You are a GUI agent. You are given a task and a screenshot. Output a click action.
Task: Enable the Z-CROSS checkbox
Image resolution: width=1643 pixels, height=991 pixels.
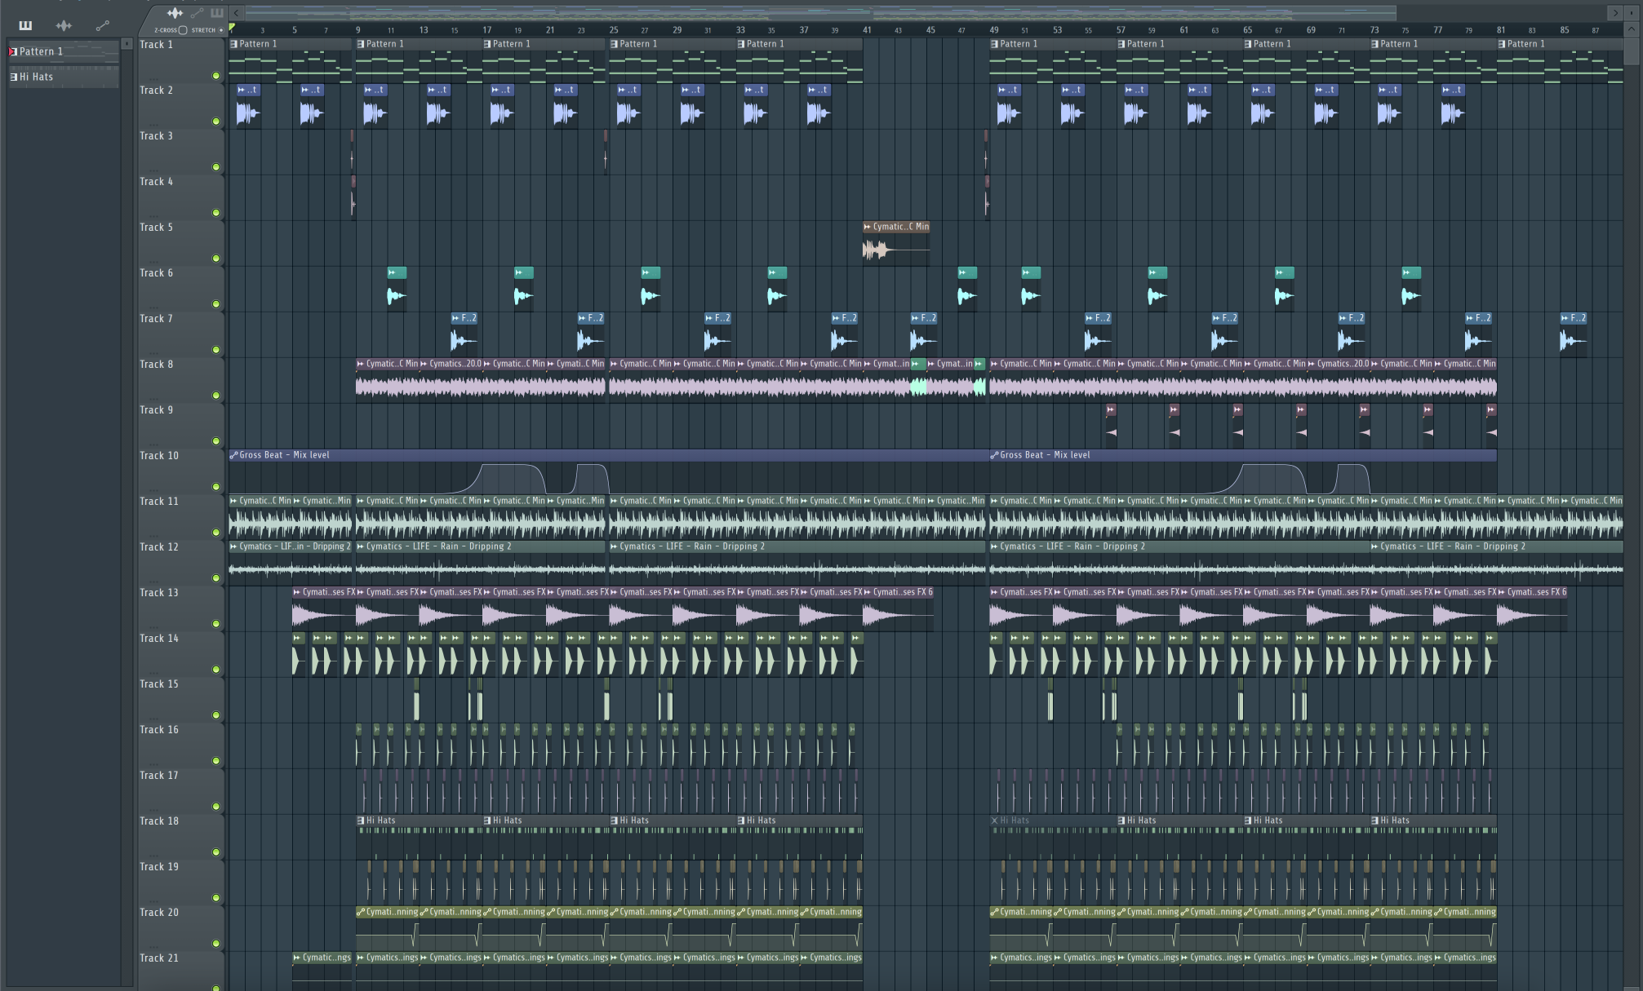[183, 30]
